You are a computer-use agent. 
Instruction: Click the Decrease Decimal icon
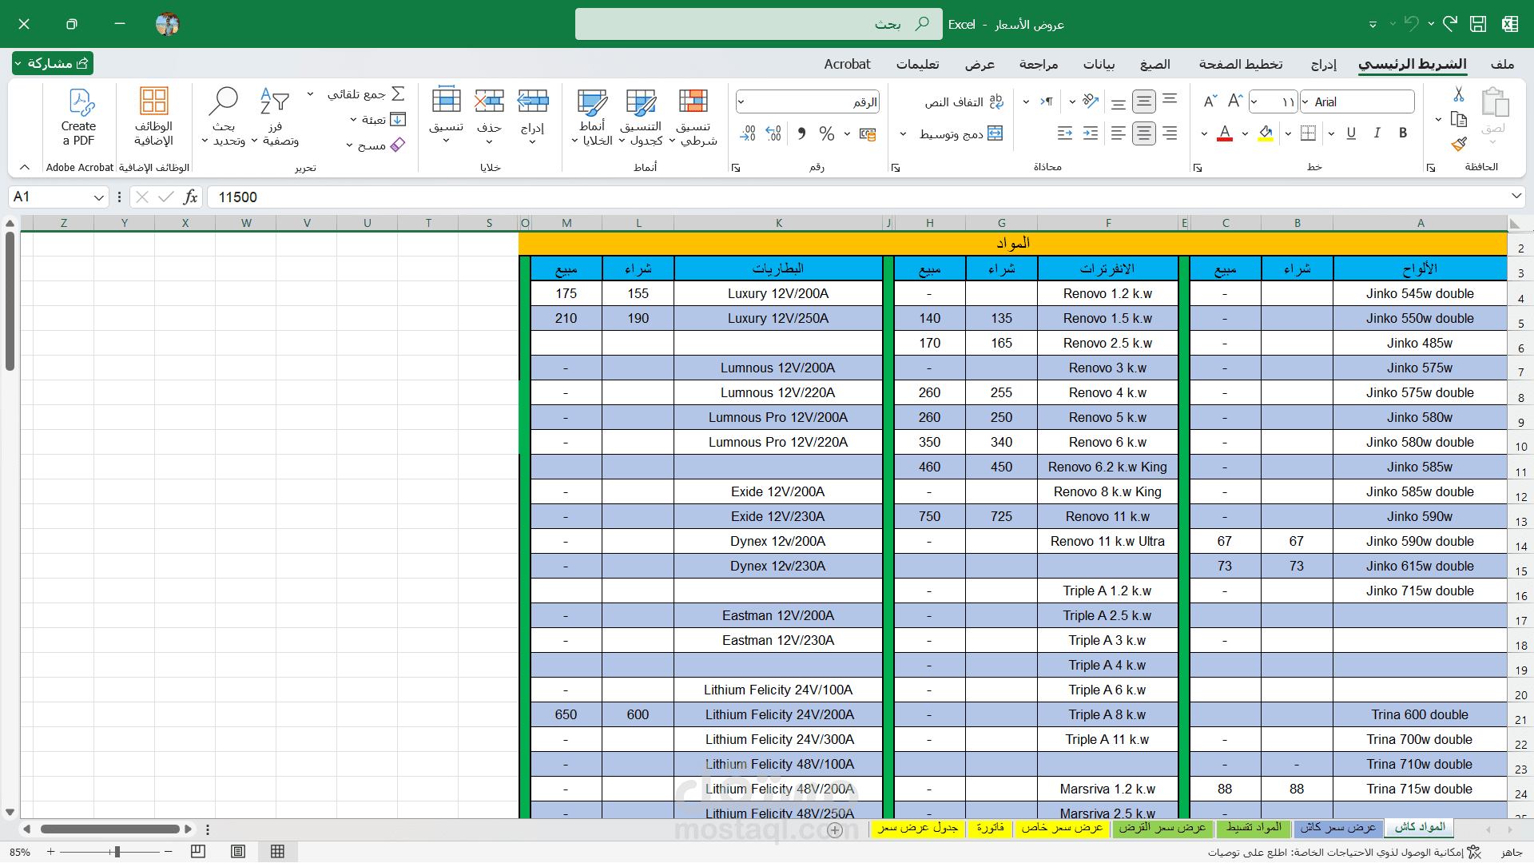coord(748,133)
